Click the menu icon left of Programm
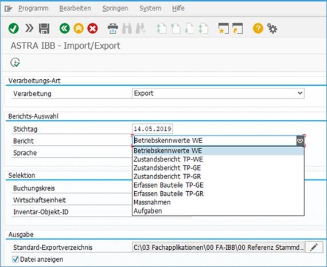This screenshot has height=267, width=327. (9, 9)
